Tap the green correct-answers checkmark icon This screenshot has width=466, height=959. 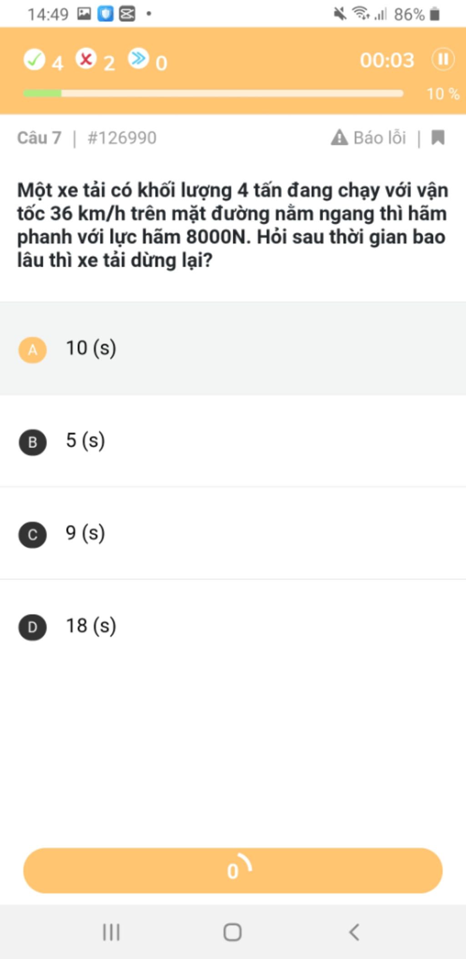pyautogui.click(x=34, y=60)
